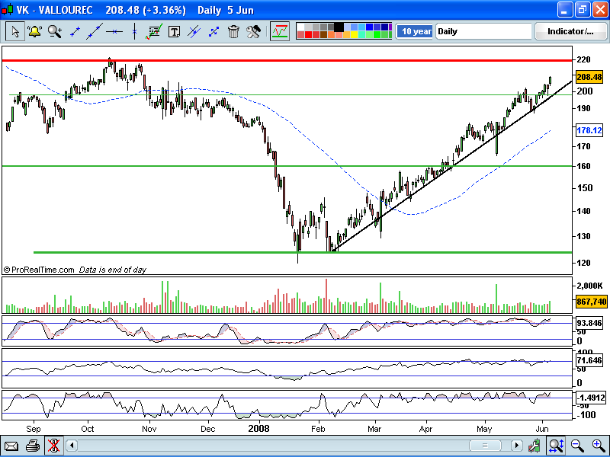Select the text label tool

coord(174,31)
